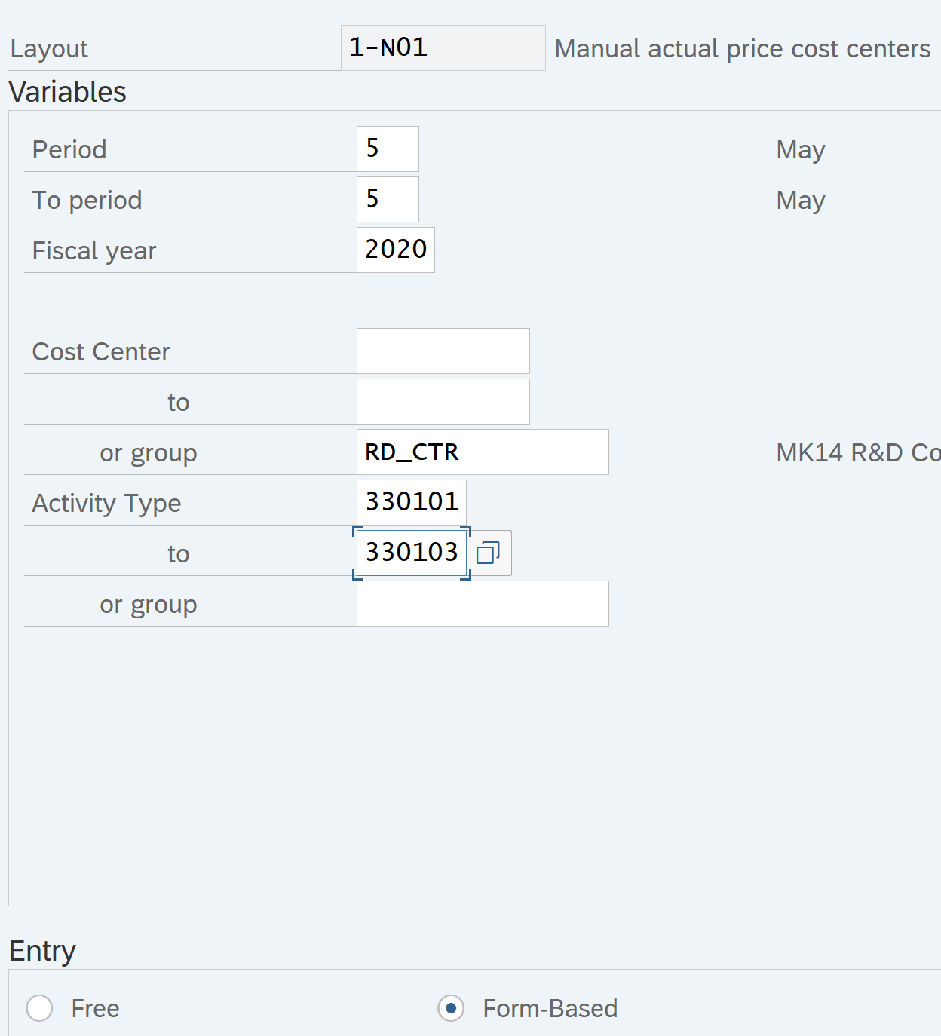Click the MK14 R&D group description text
The height and width of the screenshot is (1036, 941).
857,452
